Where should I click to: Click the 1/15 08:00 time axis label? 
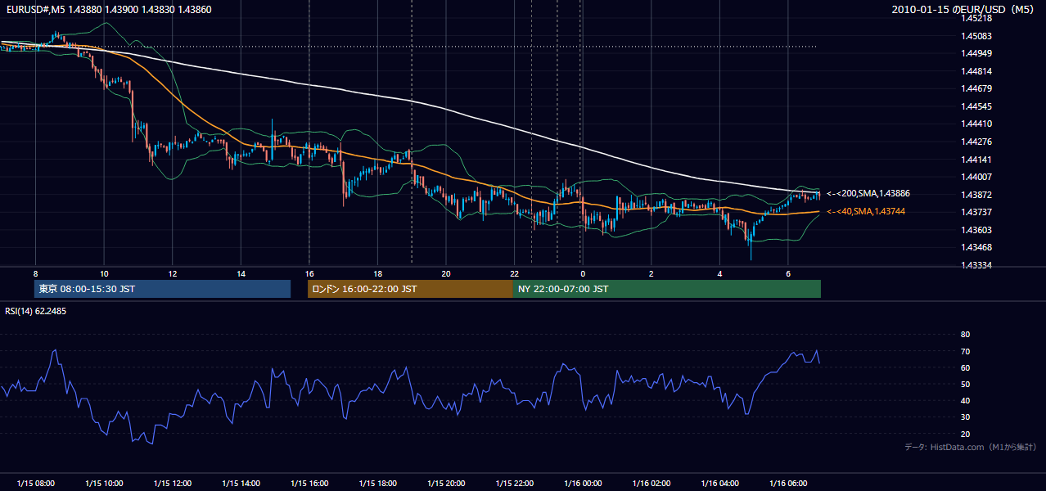pyautogui.click(x=36, y=484)
